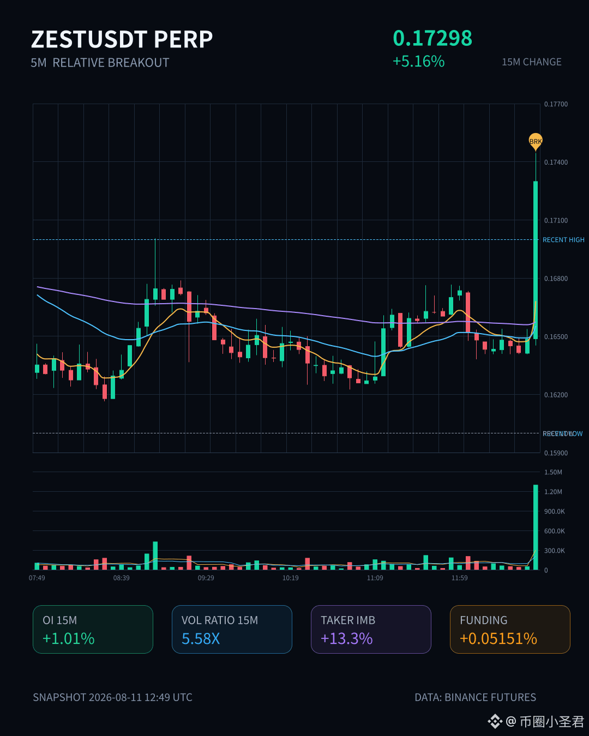Click the 300.0K volume axis label
This screenshot has width=589, height=736.
555,551
